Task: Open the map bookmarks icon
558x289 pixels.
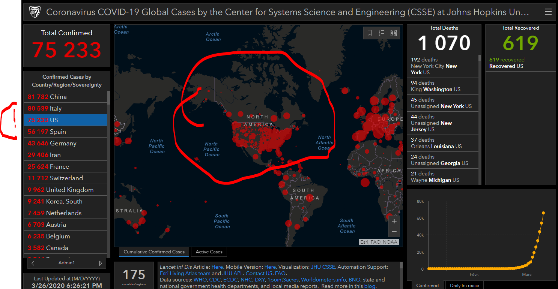Action: point(370,33)
